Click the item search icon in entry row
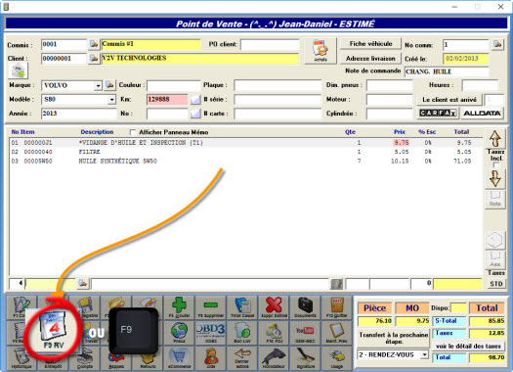The image size is (513, 372). (83, 283)
